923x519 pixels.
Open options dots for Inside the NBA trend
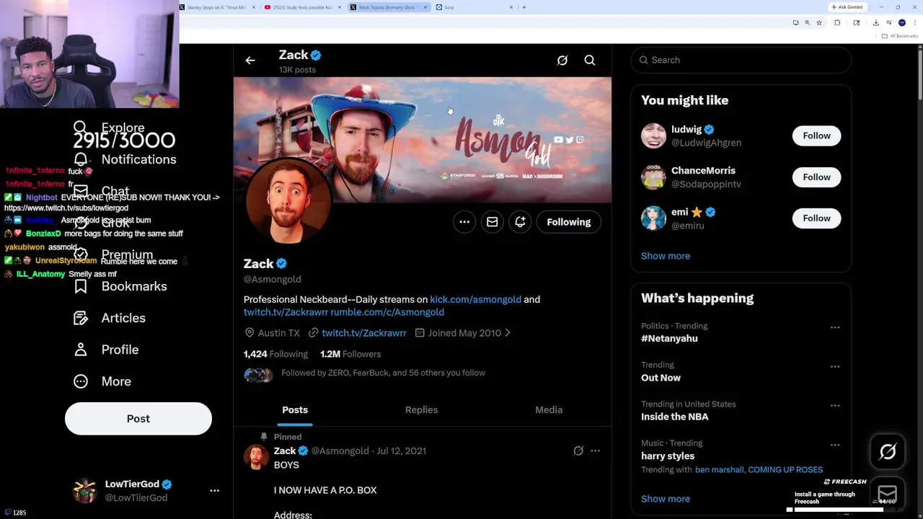tap(835, 406)
